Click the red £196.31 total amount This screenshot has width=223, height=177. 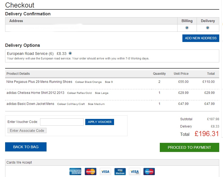[207, 134]
